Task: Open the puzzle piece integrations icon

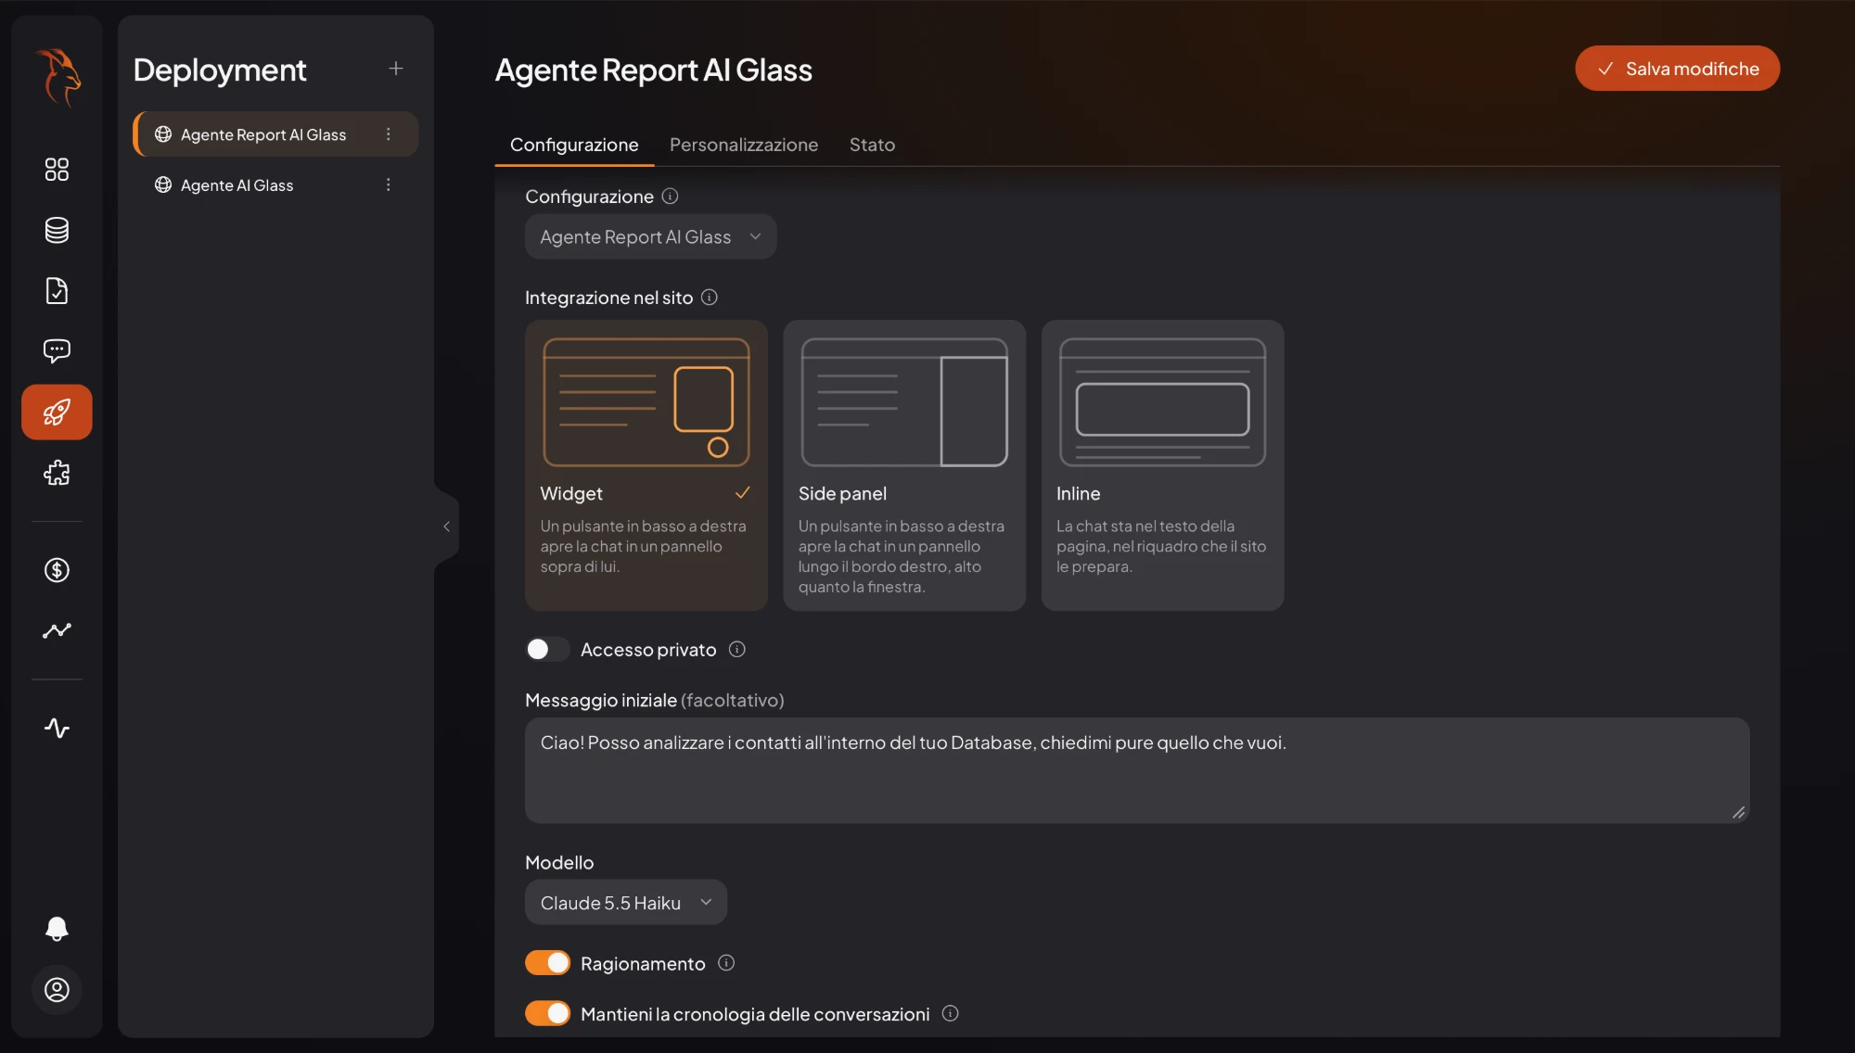Action: 57,473
